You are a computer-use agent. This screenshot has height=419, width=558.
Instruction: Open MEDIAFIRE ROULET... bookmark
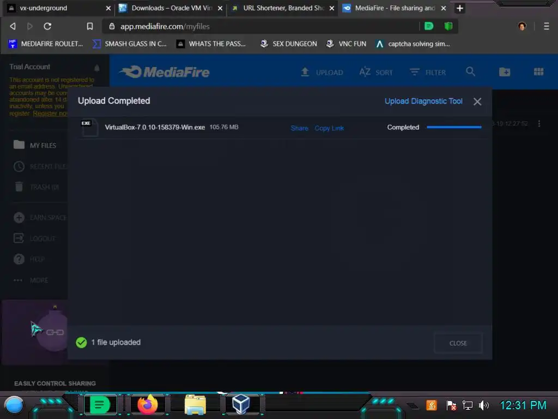tap(46, 44)
